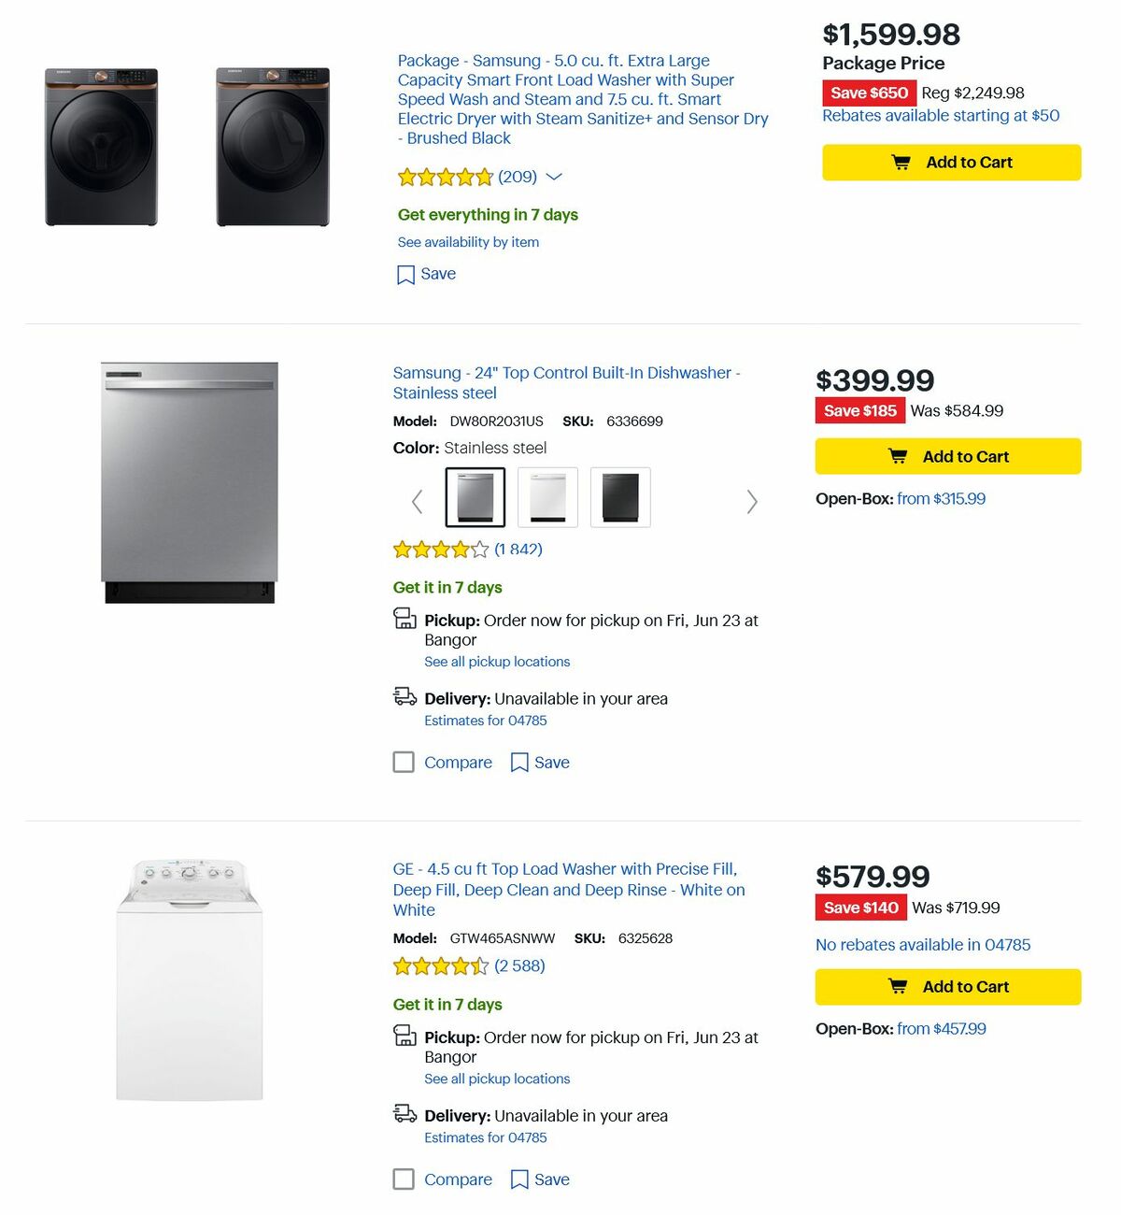This screenshot has height=1215, width=1121.
Task: Click the delivery truck icon for the dishwasher
Action: [x=404, y=696]
